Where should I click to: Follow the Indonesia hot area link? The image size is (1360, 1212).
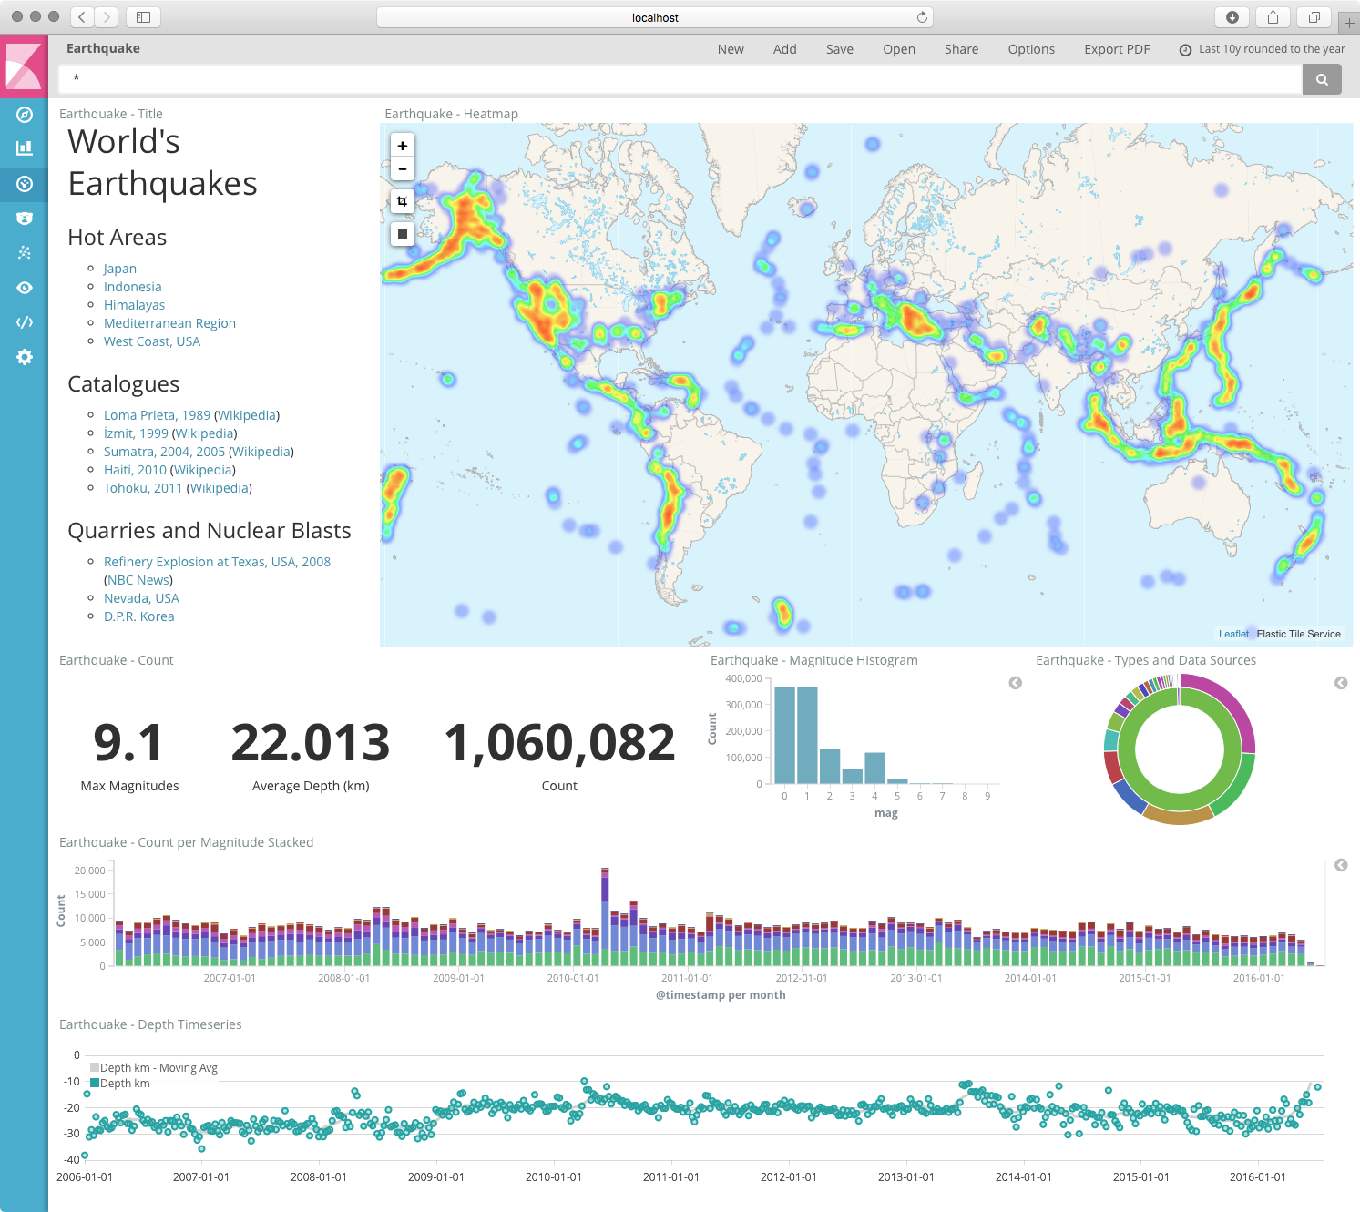pyautogui.click(x=132, y=287)
